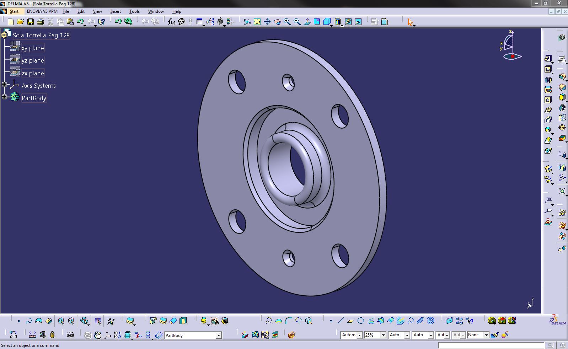Select the PartBody label in the tree
Image resolution: width=568 pixels, height=349 pixels.
click(x=34, y=98)
